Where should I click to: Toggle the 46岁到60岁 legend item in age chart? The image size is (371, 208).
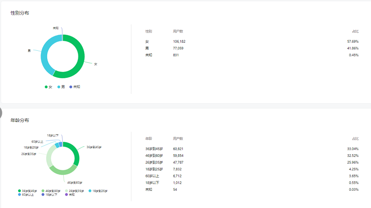tap(51, 191)
